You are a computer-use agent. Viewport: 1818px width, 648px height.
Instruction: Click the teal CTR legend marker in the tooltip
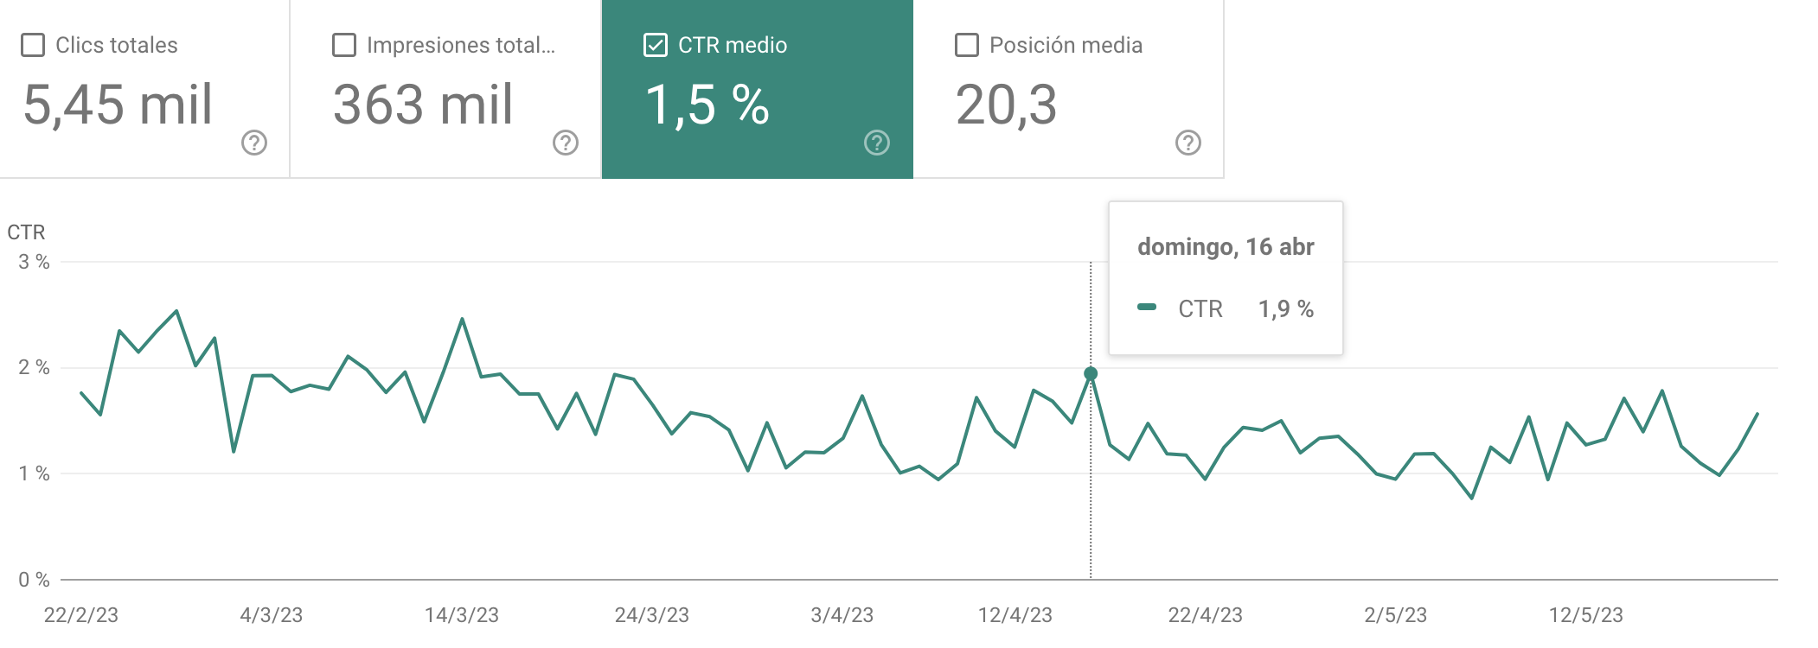(x=1148, y=308)
